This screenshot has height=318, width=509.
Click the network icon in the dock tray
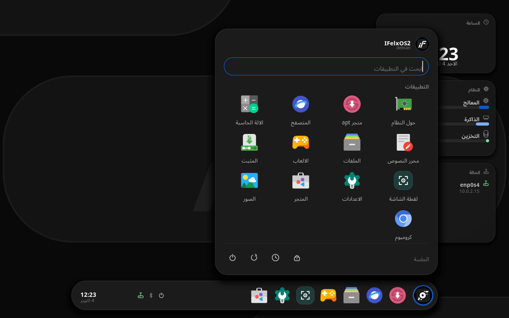coord(140,295)
